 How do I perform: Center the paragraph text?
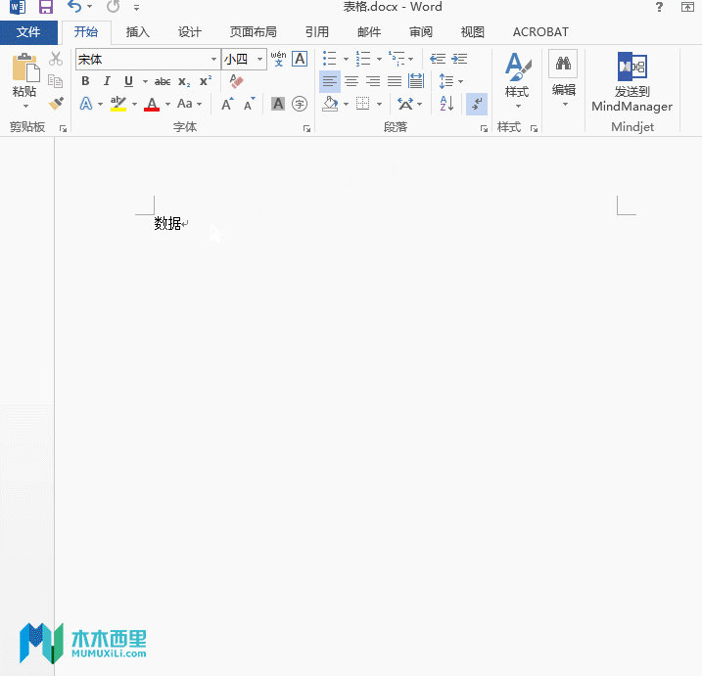point(351,81)
